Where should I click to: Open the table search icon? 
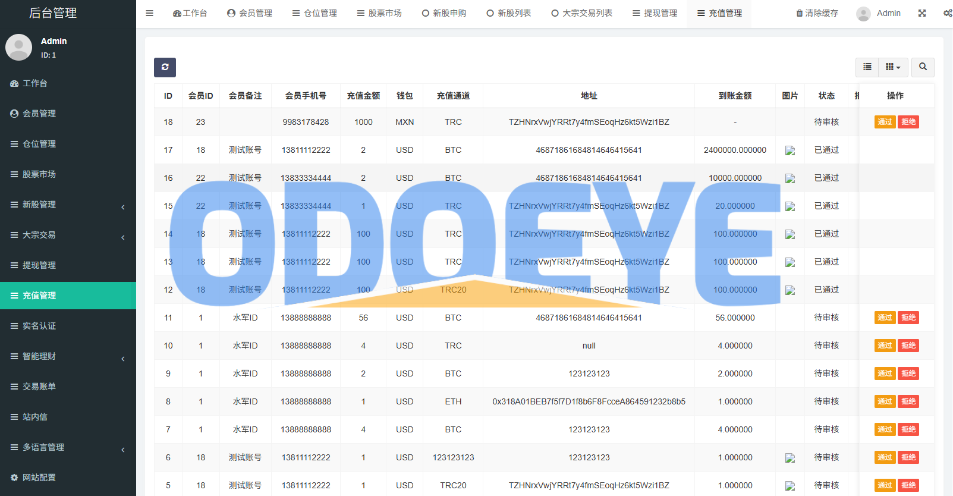coord(923,67)
